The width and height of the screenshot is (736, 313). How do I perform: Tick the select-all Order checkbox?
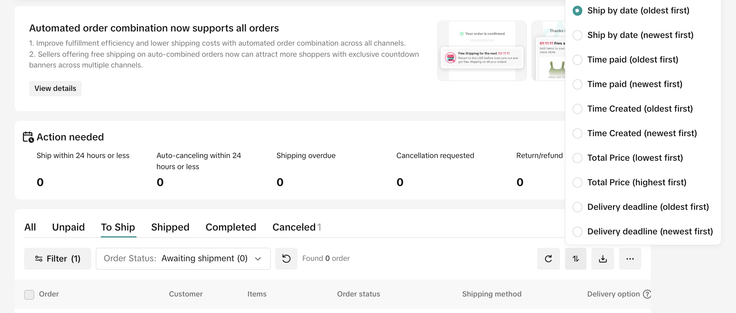[x=29, y=294]
